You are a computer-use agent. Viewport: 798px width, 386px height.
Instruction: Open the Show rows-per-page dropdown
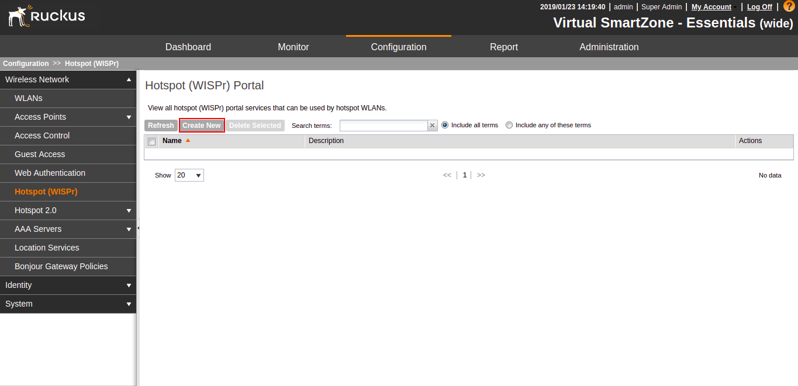tap(189, 175)
